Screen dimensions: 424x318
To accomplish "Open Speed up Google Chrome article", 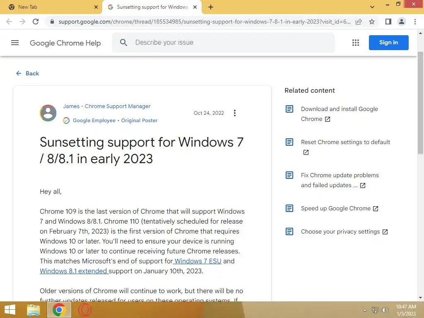I will click(x=340, y=208).
